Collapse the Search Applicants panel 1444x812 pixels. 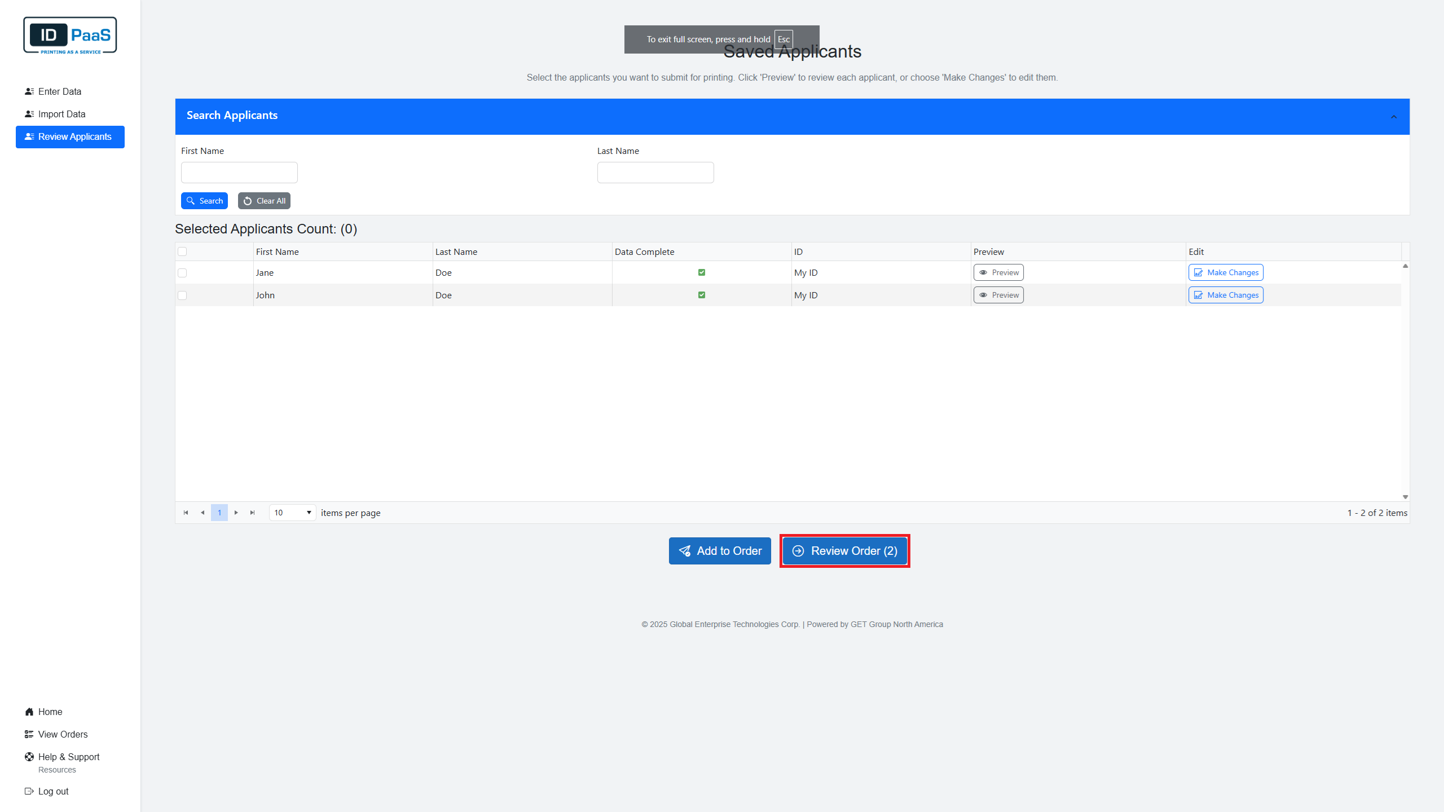pos(1393,117)
